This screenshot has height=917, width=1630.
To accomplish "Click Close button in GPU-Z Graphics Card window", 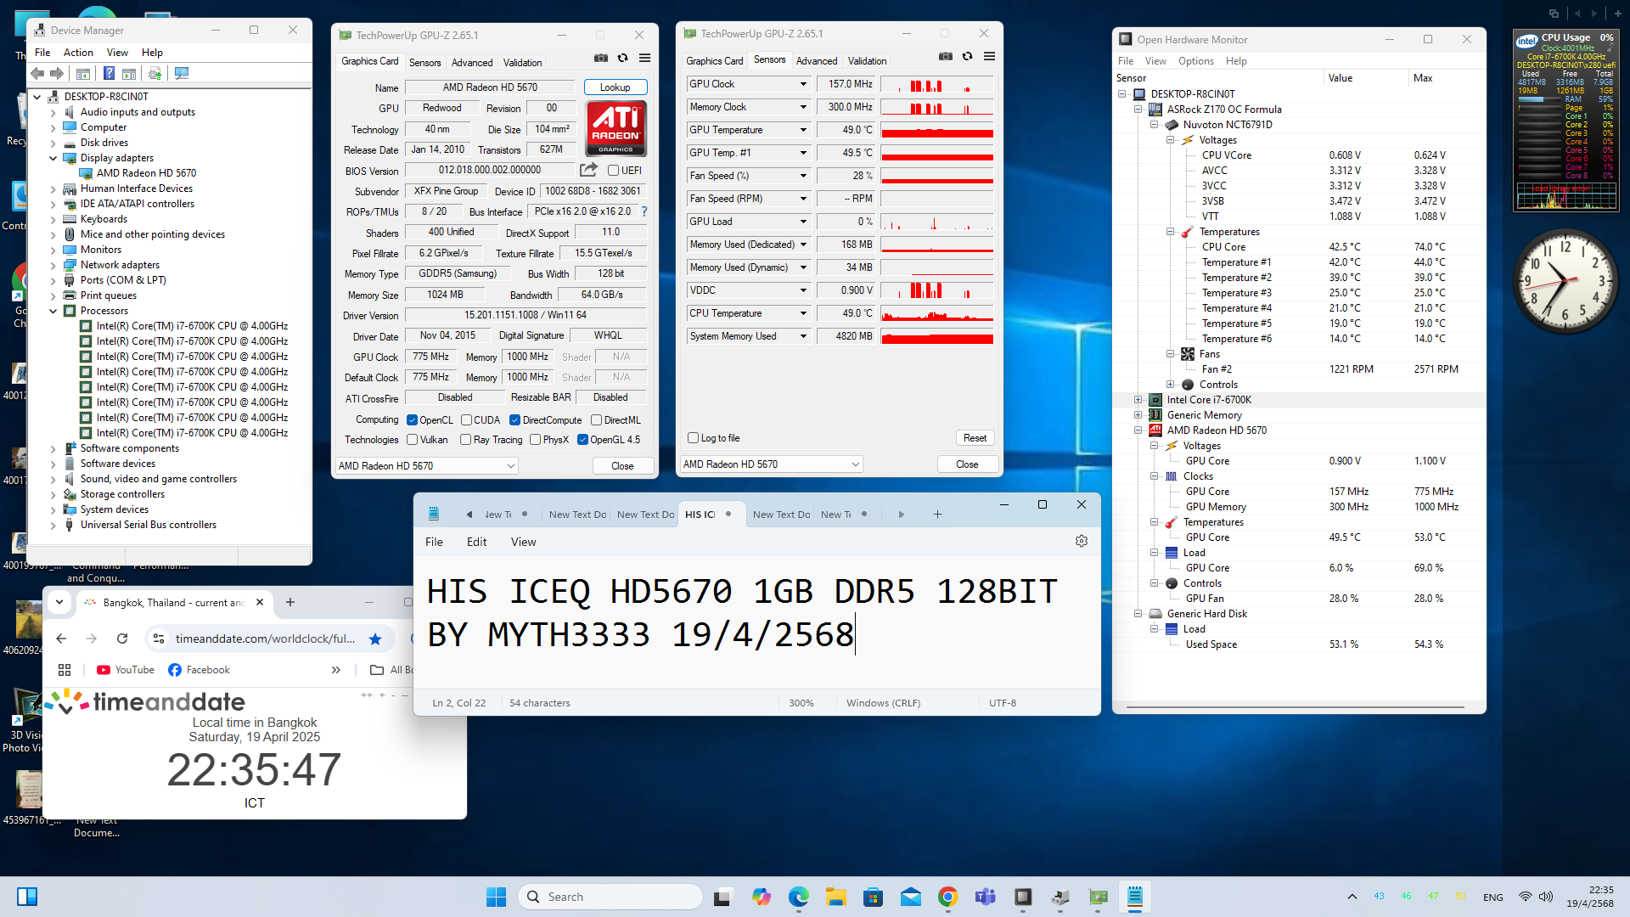I will pyautogui.click(x=622, y=466).
